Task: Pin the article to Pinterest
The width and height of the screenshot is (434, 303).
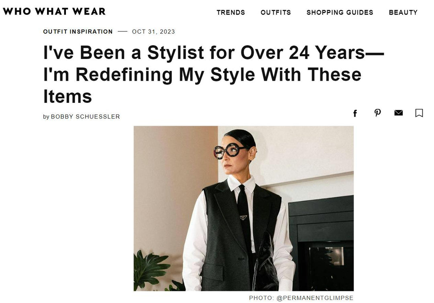Action: coord(377,113)
